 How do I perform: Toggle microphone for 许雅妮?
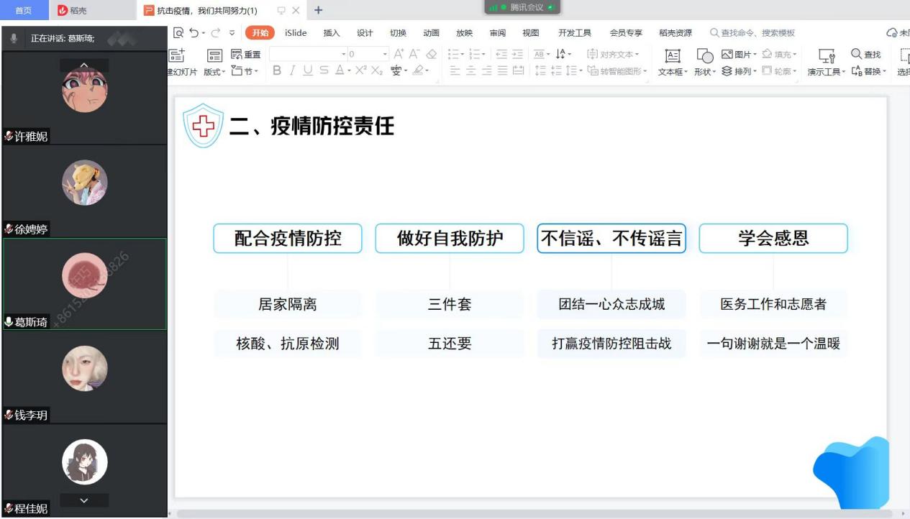click(9, 136)
